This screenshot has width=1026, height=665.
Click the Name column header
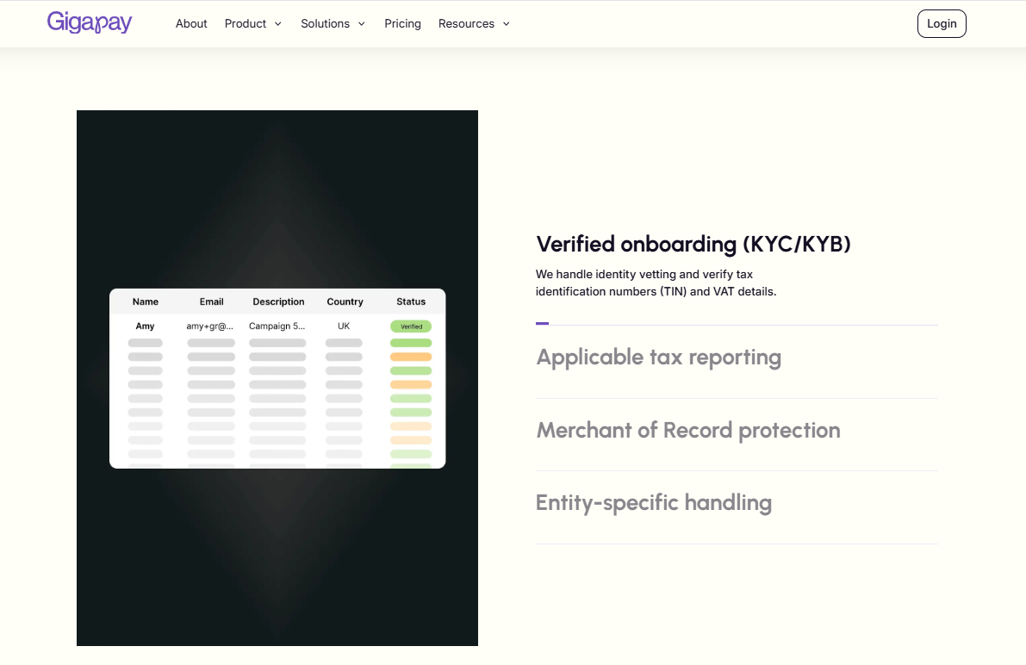click(x=146, y=301)
